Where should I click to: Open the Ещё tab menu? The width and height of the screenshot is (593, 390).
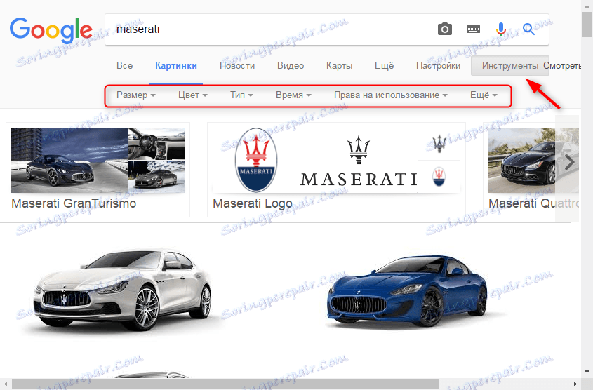tap(385, 66)
